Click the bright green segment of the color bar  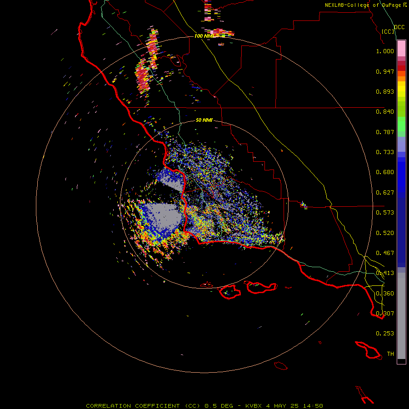(401, 124)
